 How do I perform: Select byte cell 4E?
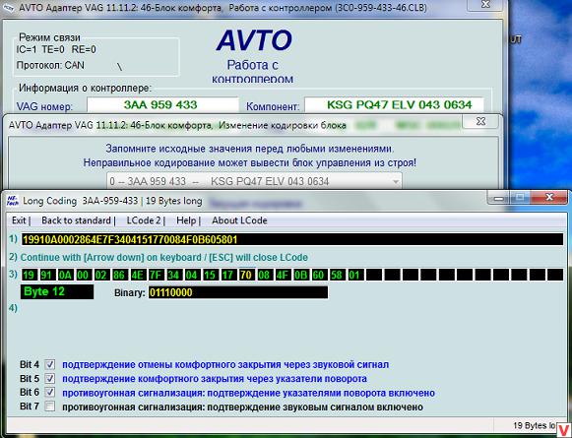(x=138, y=275)
